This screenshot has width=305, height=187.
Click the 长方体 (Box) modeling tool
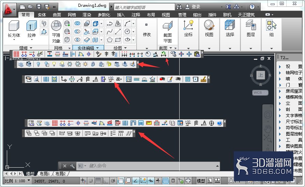tap(14, 29)
